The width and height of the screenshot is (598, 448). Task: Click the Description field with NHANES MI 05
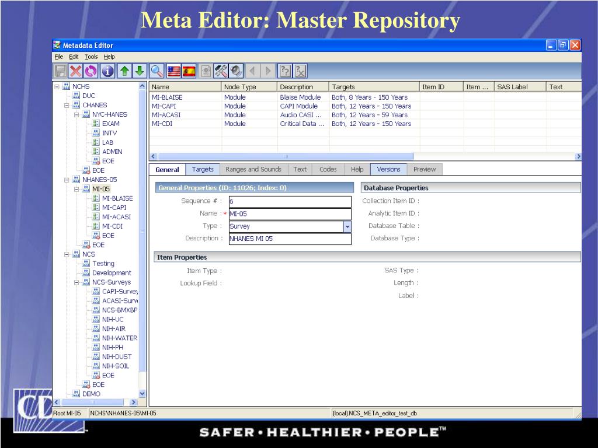pos(290,239)
